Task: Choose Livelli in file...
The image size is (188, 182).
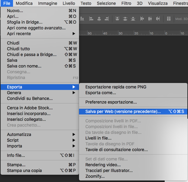Action: (133, 138)
